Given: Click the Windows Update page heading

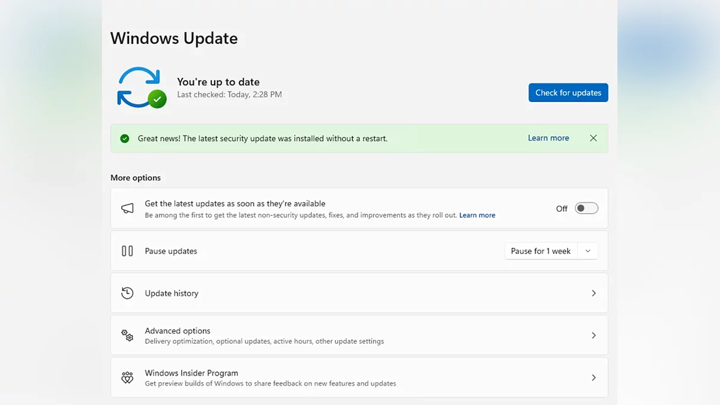Looking at the screenshot, I should 174,38.
